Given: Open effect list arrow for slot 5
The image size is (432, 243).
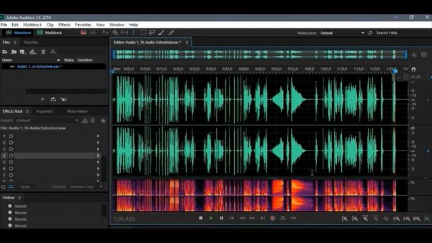Looking at the screenshot, I should [98, 162].
